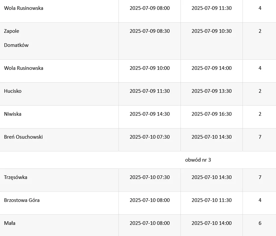
Task: Click end time 2025-07-09 16:30
Action: 212,114
